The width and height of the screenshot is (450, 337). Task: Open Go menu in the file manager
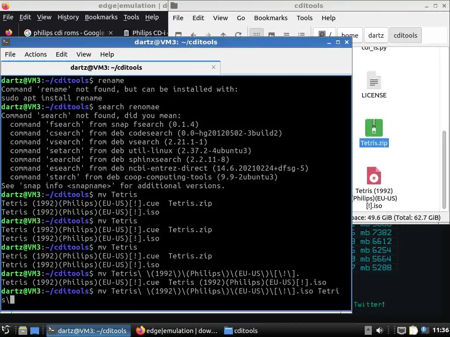coord(241,18)
